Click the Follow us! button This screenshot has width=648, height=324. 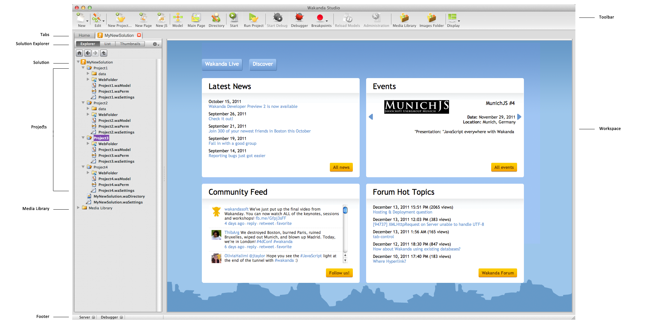pos(339,273)
